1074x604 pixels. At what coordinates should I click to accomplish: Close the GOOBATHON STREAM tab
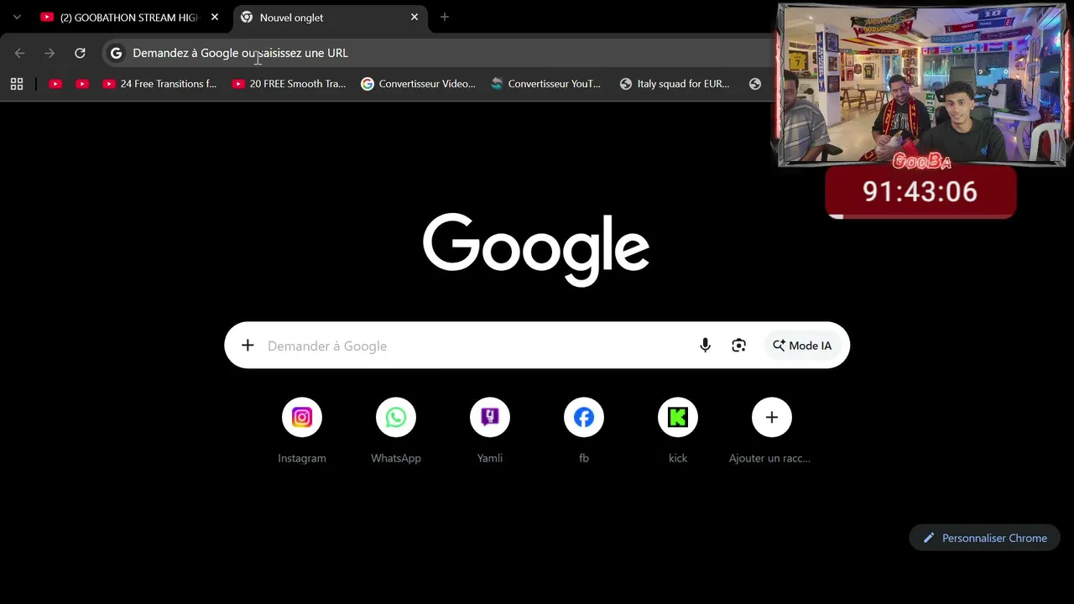click(215, 17)
